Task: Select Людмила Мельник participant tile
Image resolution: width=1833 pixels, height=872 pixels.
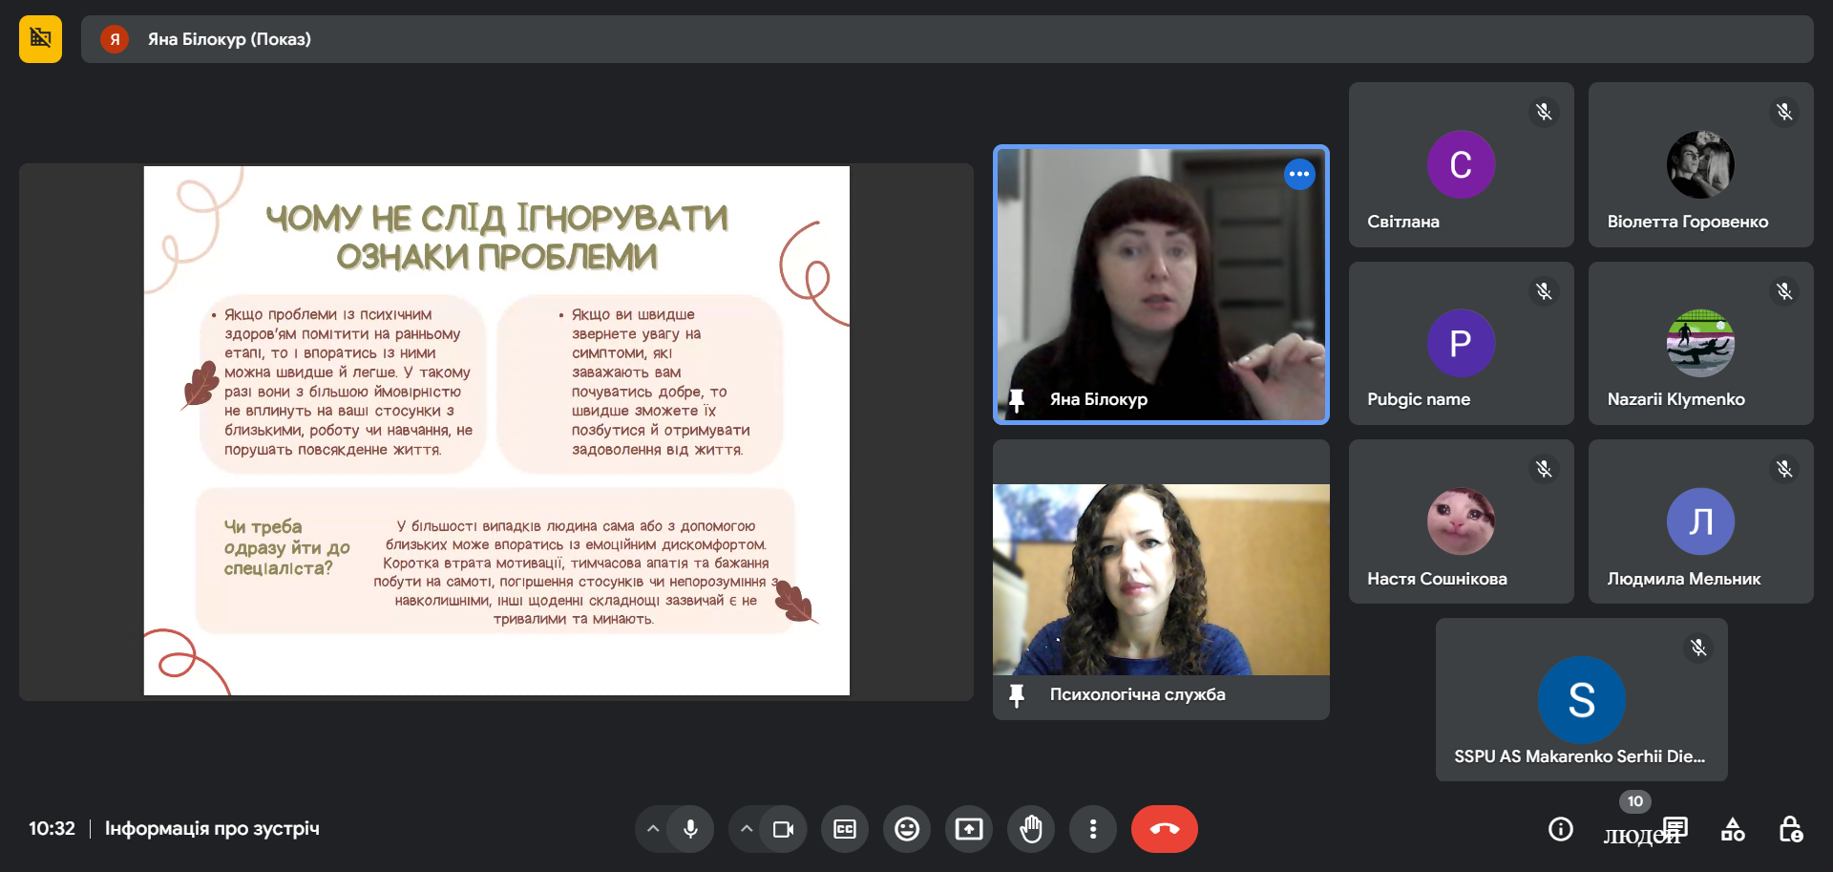Action: [x=1700, y=521]
